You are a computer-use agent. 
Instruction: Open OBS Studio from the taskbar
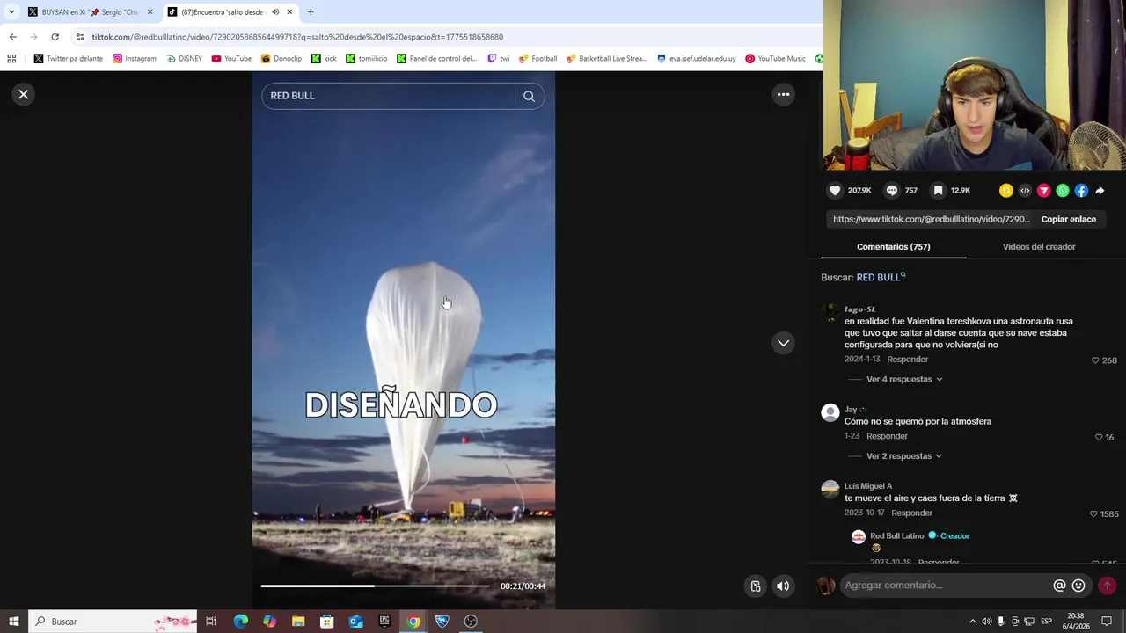[x=471, y=622]
